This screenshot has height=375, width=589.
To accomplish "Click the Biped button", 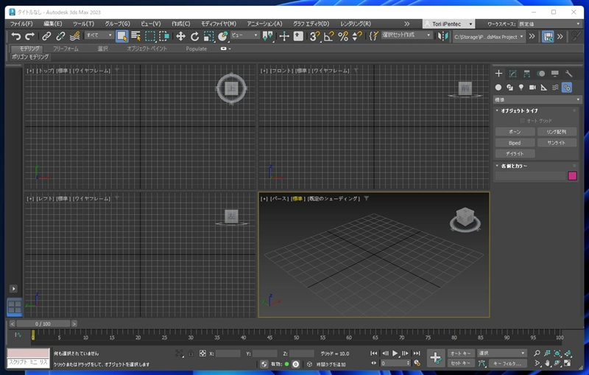I will (515, 143).
